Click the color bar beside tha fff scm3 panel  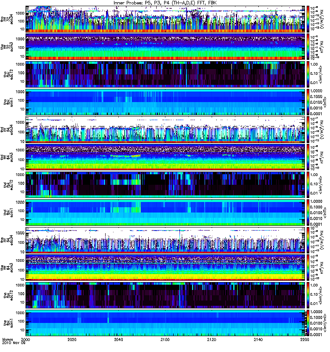[308, 47]
